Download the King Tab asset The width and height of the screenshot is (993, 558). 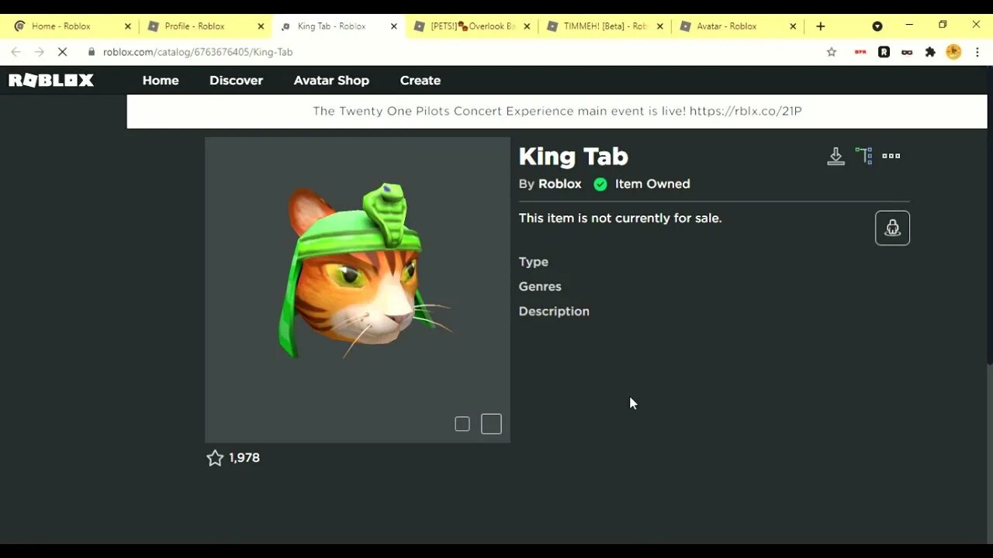click(x=836, y=156)
